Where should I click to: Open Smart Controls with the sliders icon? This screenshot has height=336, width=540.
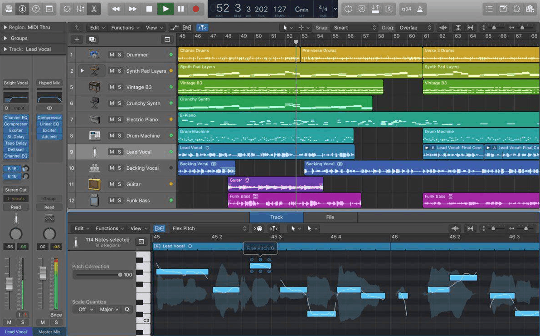[x=80, y=9]
